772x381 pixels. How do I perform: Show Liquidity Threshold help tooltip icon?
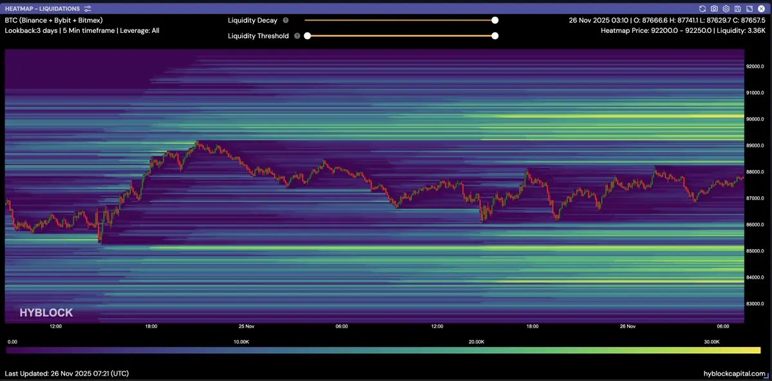pyautogui.click(x=297, y=36)
